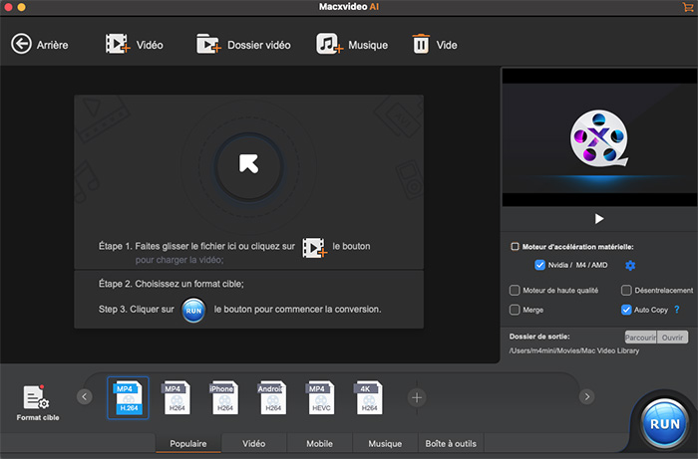698x459 pixels.
Task: Close the window with the red button
Action: coord(8,7)
